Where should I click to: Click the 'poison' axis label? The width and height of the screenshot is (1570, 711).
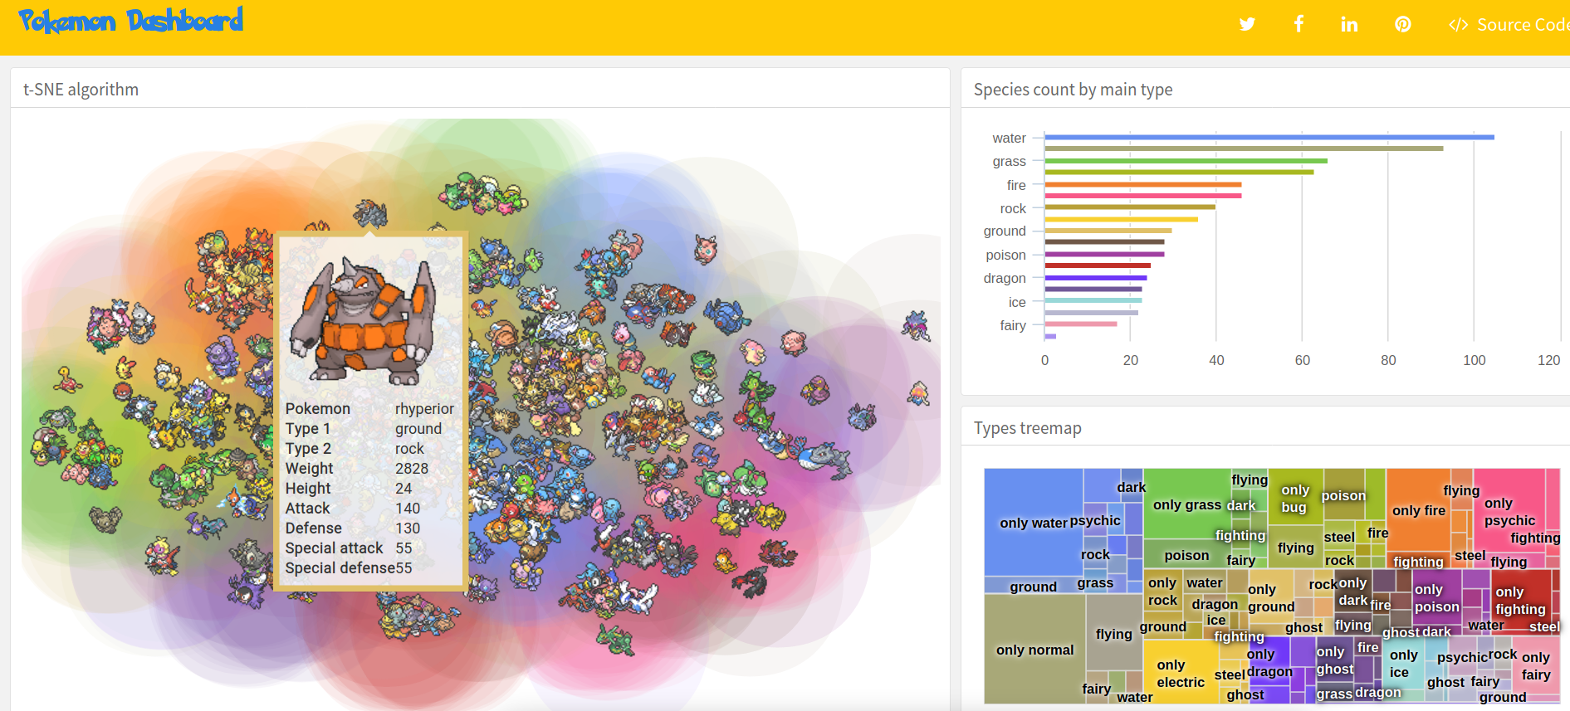click(1005, 255)
